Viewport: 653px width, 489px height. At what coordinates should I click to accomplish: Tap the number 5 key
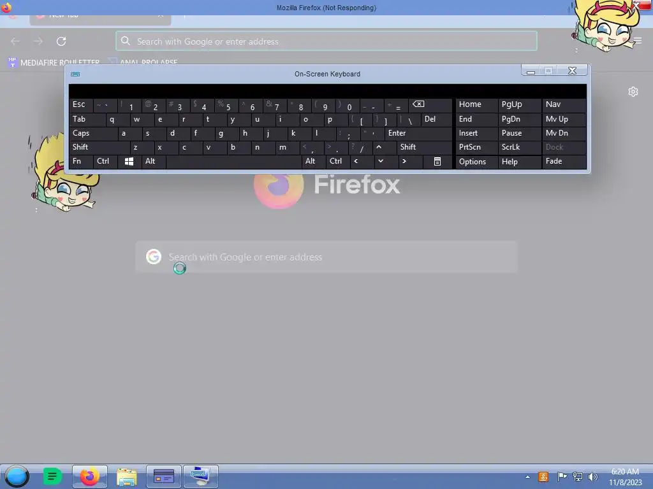click(226, 105)
